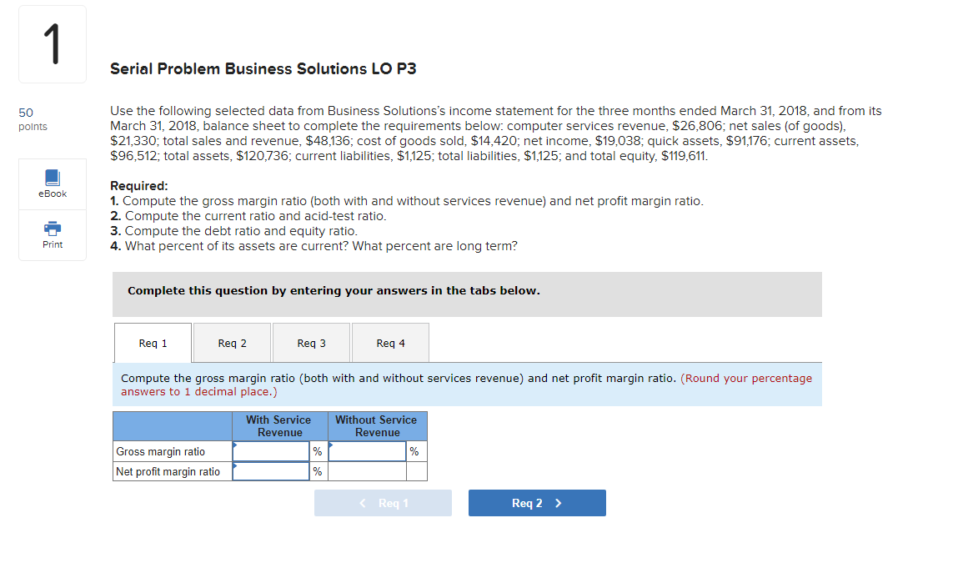The width and height of the screenshot is (958, 563).
Task: Select the With Service Revenue column header
Action: pos(279,425)
